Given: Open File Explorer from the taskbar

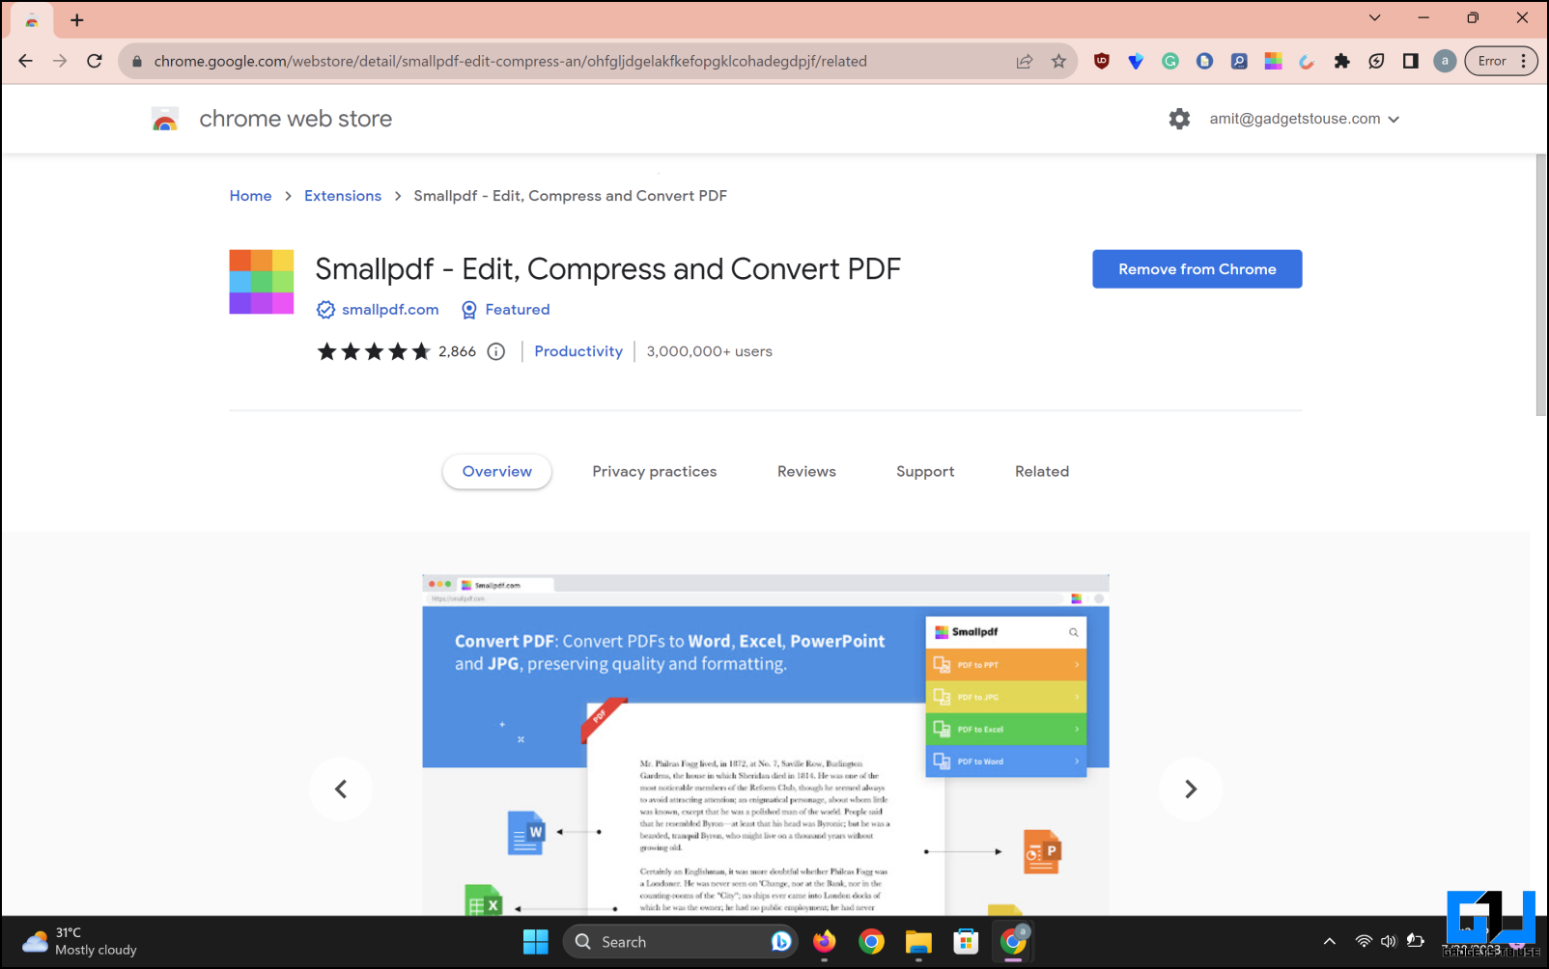Looking at the screenshot, I should click(918, 942).
